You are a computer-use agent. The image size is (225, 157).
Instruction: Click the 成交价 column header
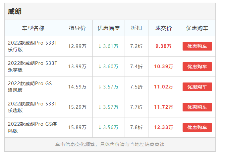pyautogui.click(x=163, y=28)
